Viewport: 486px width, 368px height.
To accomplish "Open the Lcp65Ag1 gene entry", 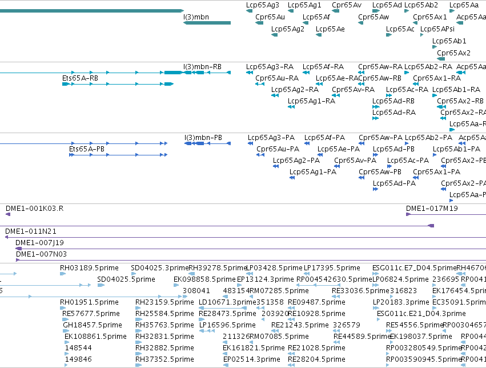I will point(304,5).
